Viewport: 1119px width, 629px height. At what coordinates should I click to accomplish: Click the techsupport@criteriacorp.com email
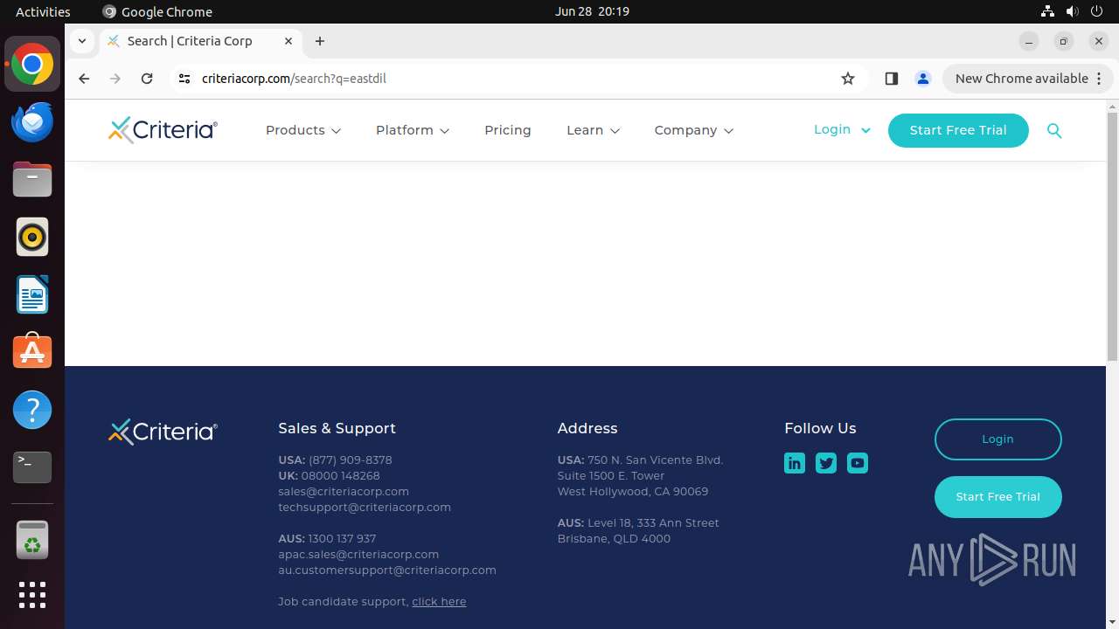(x=365, y=508)
